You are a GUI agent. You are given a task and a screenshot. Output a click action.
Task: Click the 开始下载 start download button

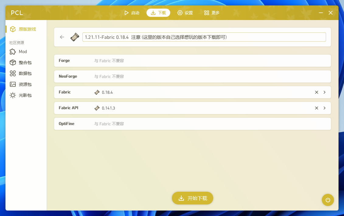click(192, 198)
